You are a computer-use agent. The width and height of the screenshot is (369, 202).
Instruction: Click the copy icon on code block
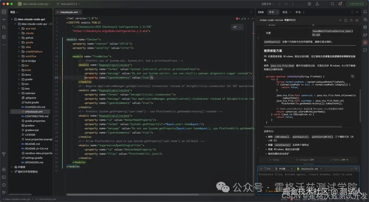[x=352, y=76]
